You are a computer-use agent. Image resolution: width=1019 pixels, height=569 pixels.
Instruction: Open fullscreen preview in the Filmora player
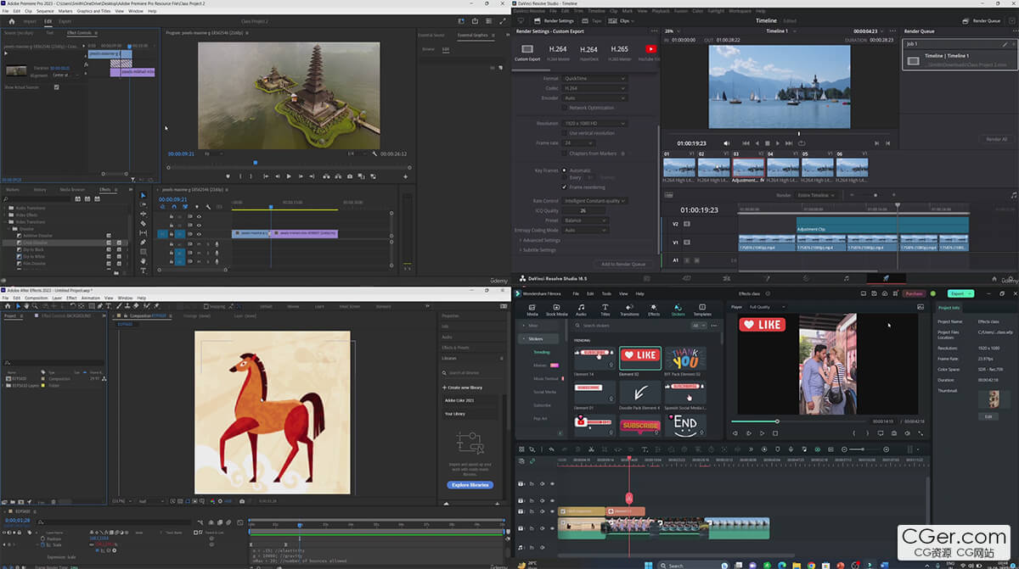[921, 433]
